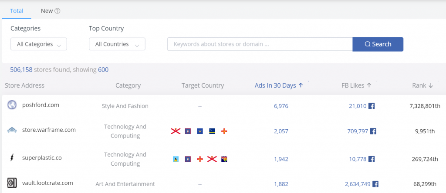Sort by the Rank column header
This screenshot has width=446, height=193.
tap(422, 85)
